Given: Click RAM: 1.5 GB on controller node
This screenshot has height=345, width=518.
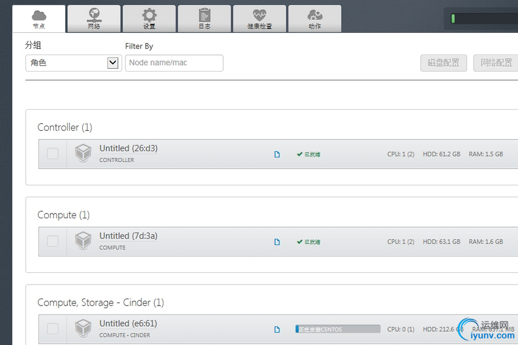Looking at the screenshot, I should click(x=486, y=154).
